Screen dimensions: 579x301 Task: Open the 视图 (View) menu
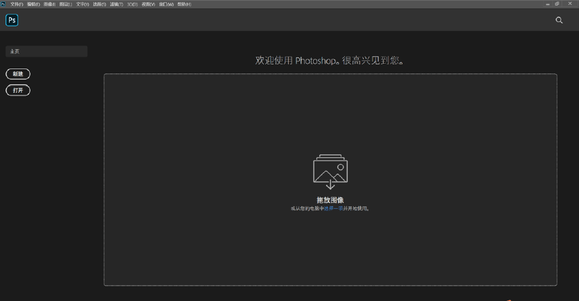coord(148,4)
